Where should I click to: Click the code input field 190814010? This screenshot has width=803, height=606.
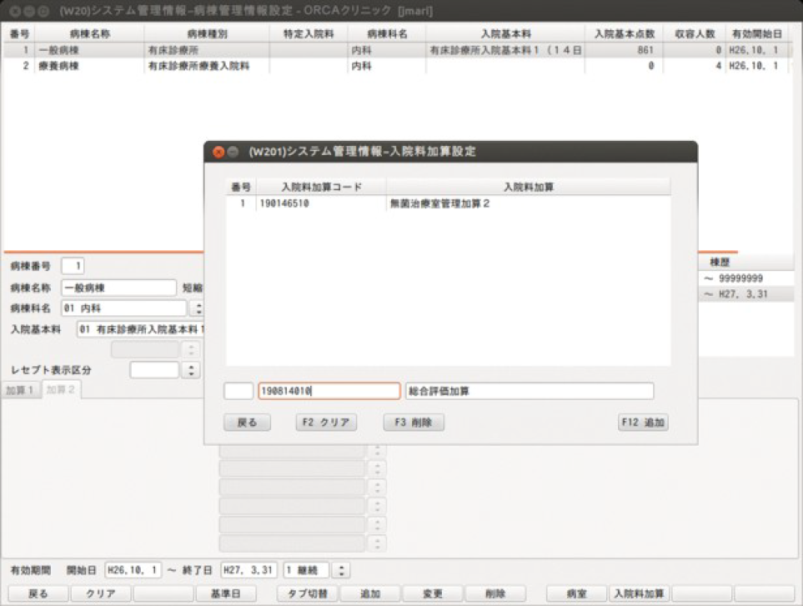click(329, 391)
